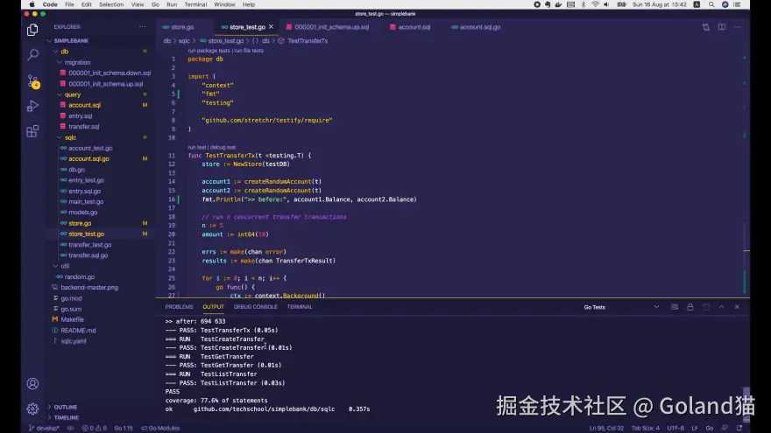The image size is (771, 433).
Task: Click the Wi-Fi icon in menu bar
Action: click(595, 4)
